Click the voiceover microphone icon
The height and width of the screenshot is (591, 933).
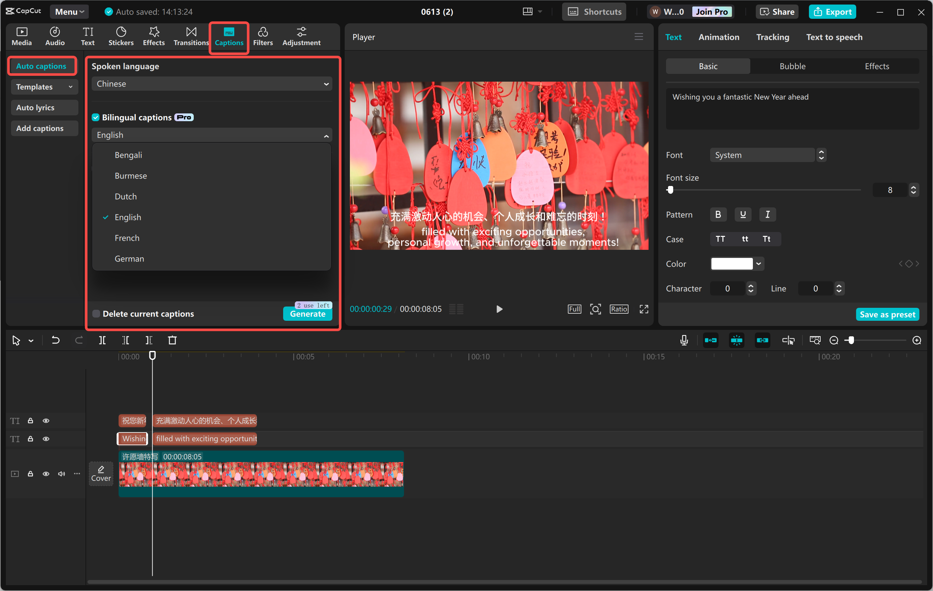pos(684,340)
